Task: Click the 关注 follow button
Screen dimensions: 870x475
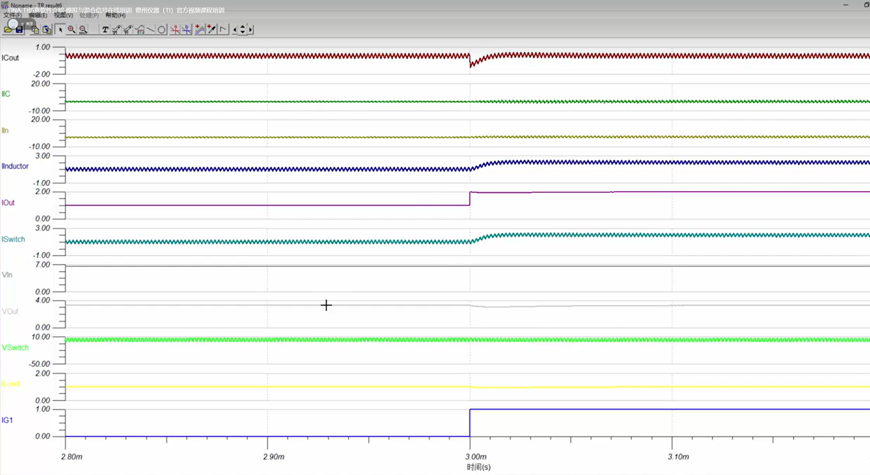Action: 28,24
